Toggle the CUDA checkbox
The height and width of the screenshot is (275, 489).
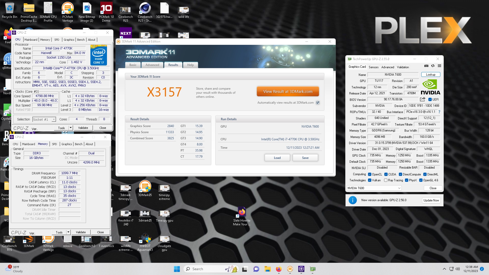[x=386, y=174]
